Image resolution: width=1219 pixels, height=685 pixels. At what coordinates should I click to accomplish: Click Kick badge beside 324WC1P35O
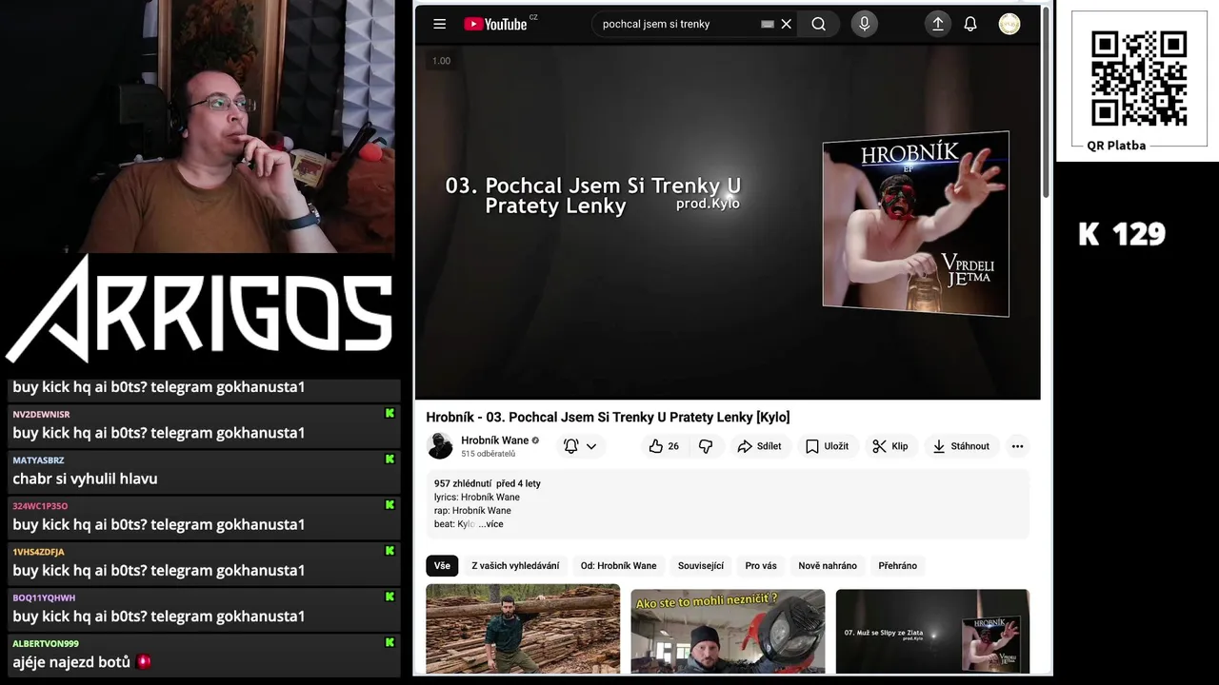click(x=390, y=504)
